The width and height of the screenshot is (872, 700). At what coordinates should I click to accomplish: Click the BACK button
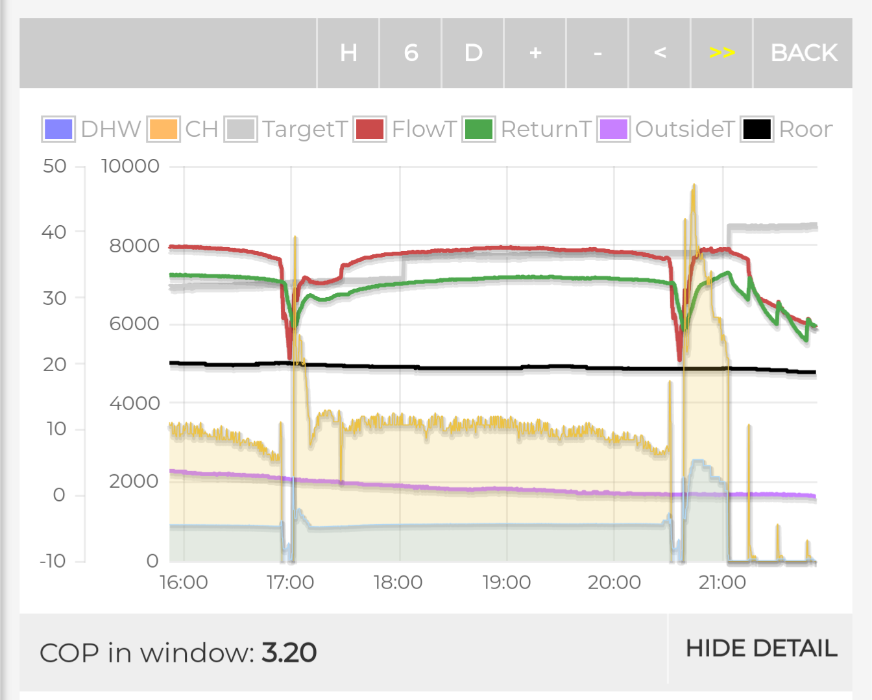(804, 53)
